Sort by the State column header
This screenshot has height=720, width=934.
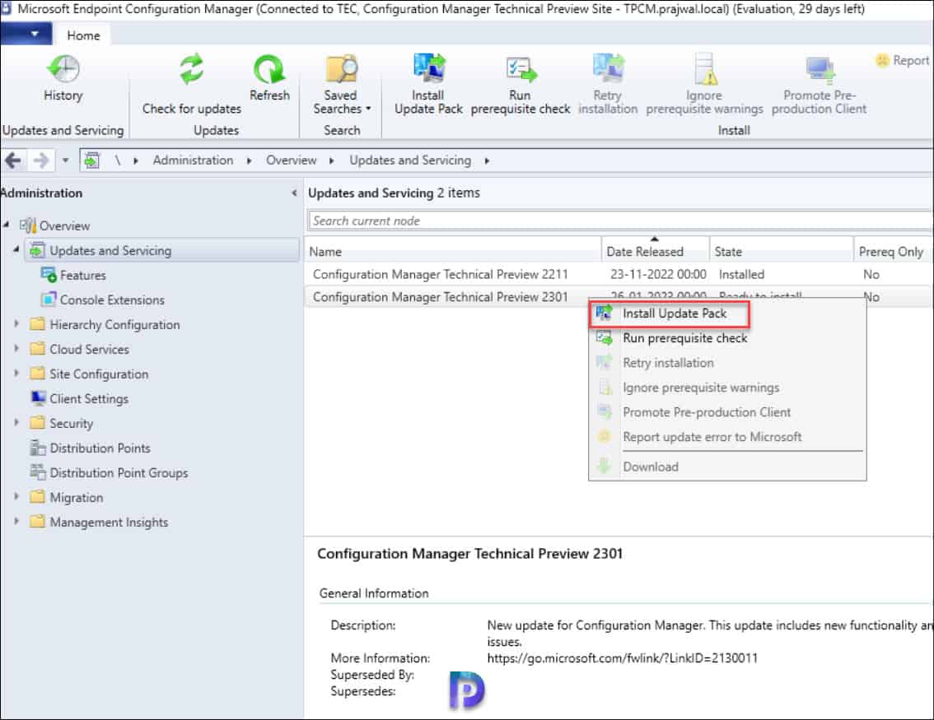(782, 252)
